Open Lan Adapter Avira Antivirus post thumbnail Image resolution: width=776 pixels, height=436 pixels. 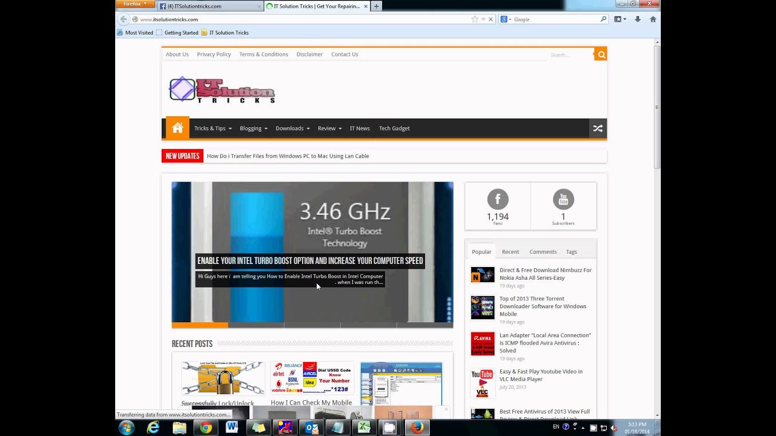click(x=483, y=344)
